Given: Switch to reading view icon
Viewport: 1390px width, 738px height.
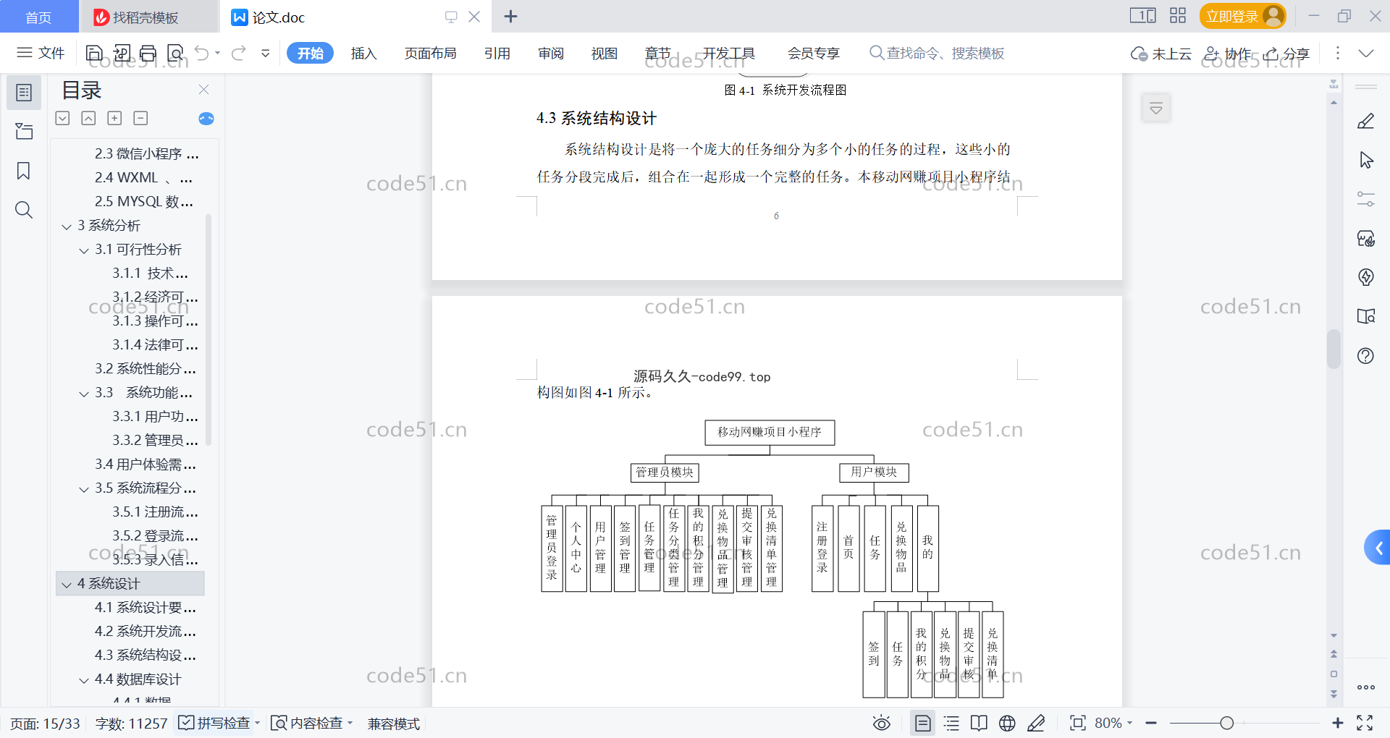Looking at the screenshot, I should (979, 723).
